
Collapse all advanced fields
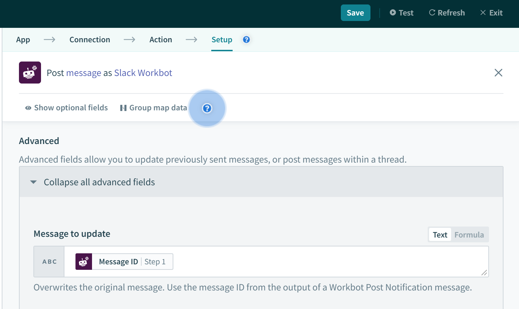point(99,182)
